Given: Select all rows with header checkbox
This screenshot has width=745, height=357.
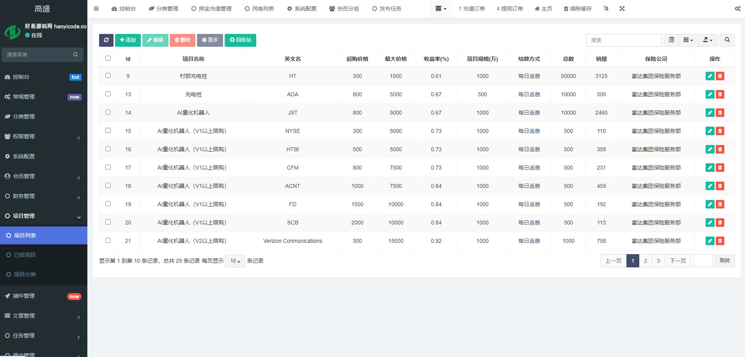Looking at the screenshot, I should [108, 58].
